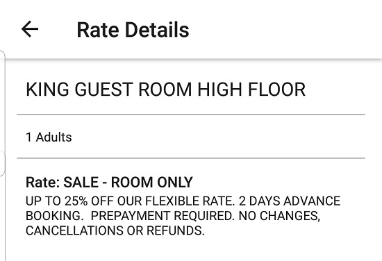This screenshot has width=382, height=261.
Task: Click the Rate: SALE - ROOM ONLY heading
Action: (109, 182)
